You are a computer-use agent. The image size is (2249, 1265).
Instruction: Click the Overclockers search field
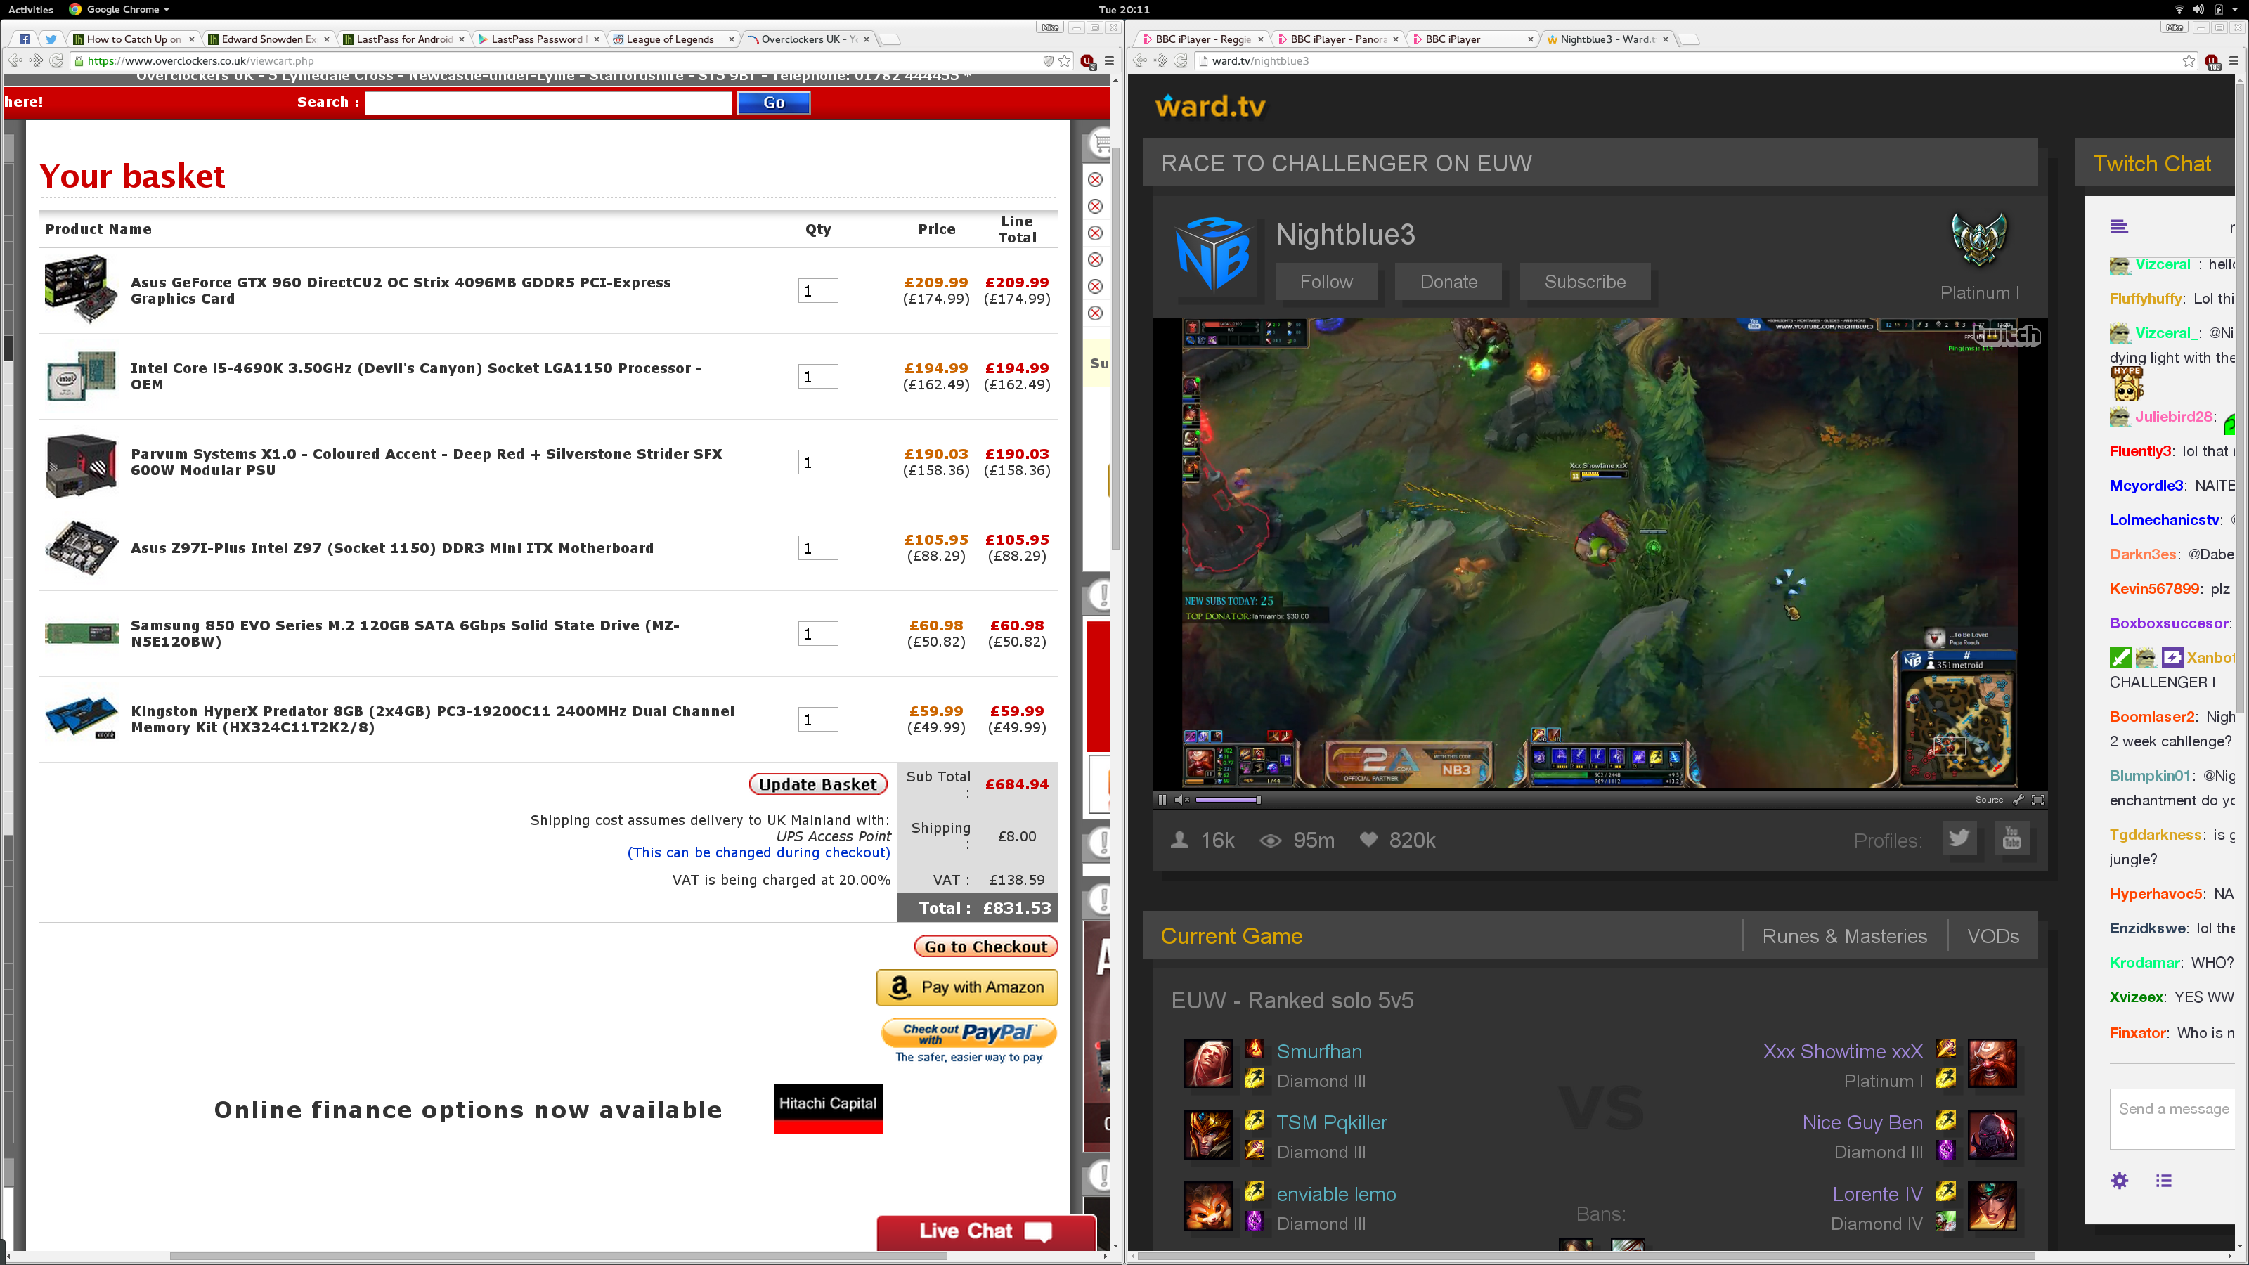[x=547, y=102]
